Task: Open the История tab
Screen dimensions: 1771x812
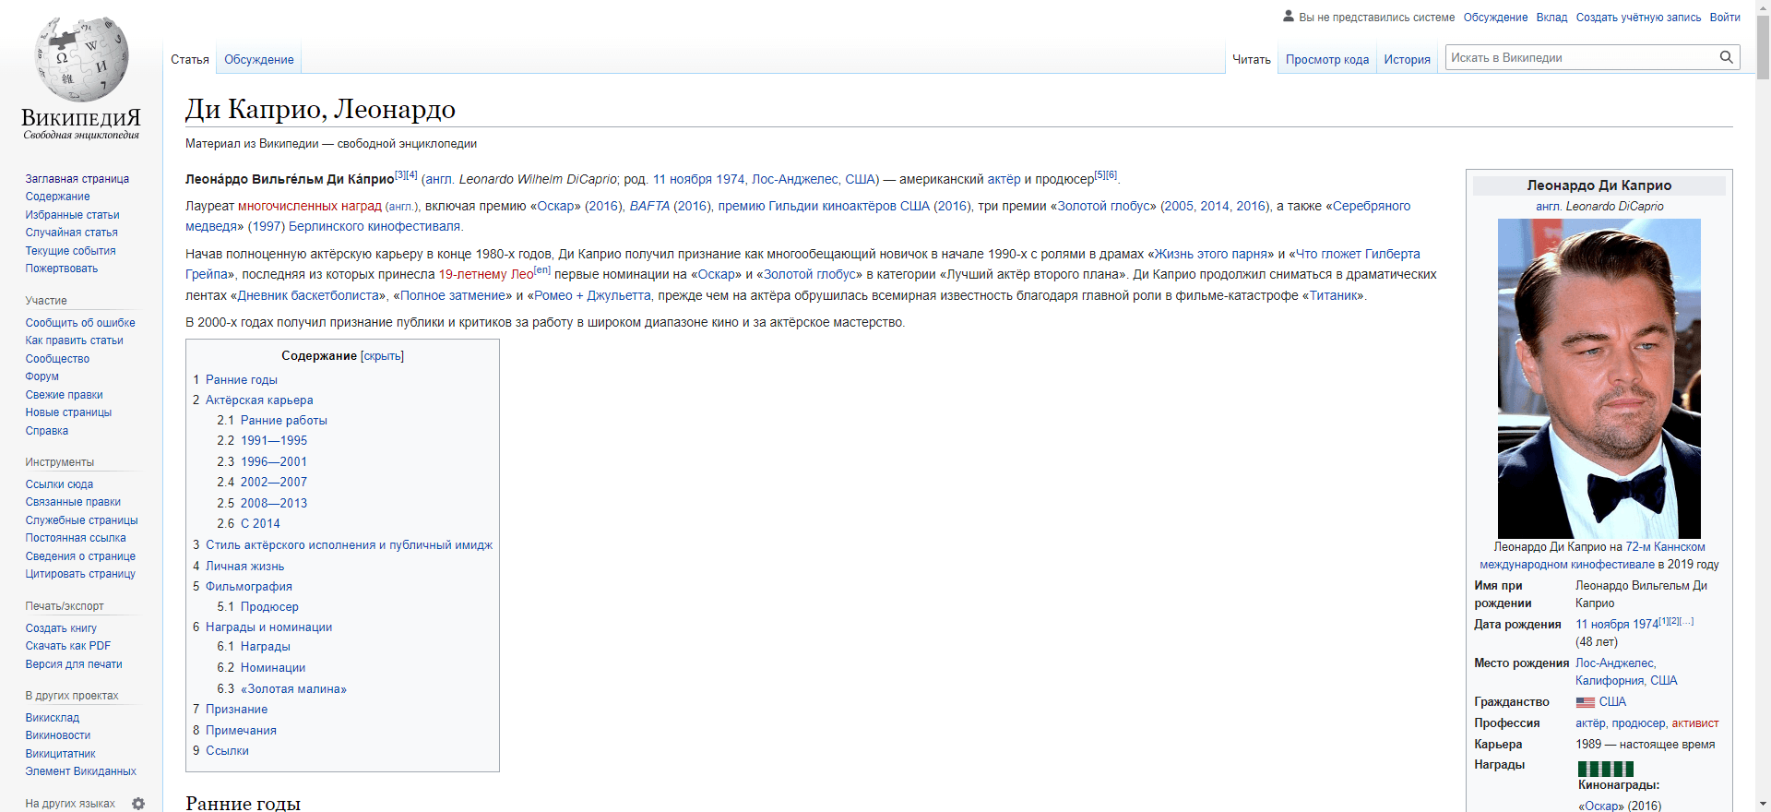Action: coord(1407,59)
